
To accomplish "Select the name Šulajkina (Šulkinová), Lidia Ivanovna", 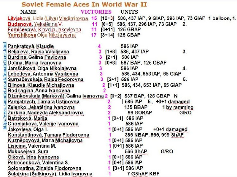I will (x=50, y=174).
